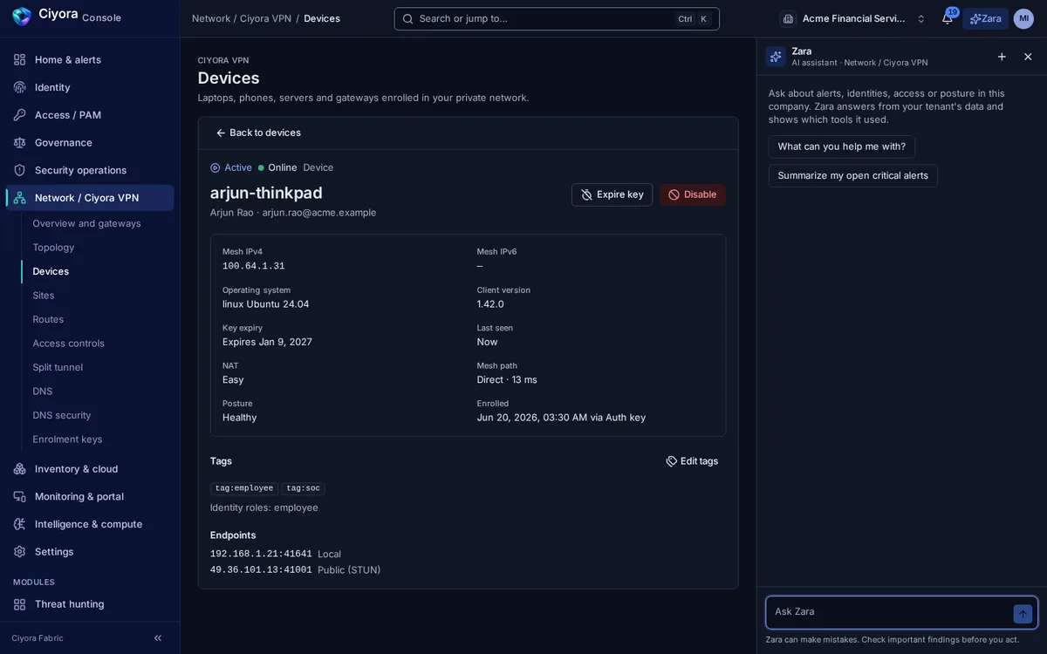Click email arjun.rao@acme.example
1047x654 pixels.
pos(319,213)
